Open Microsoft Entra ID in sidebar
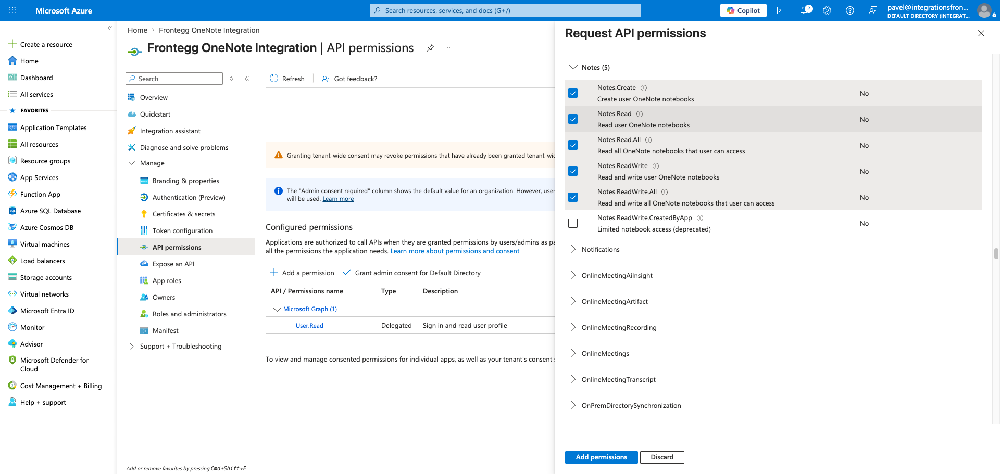The height and width of the screenshot is (474, 1000). (x=47, y=311)
